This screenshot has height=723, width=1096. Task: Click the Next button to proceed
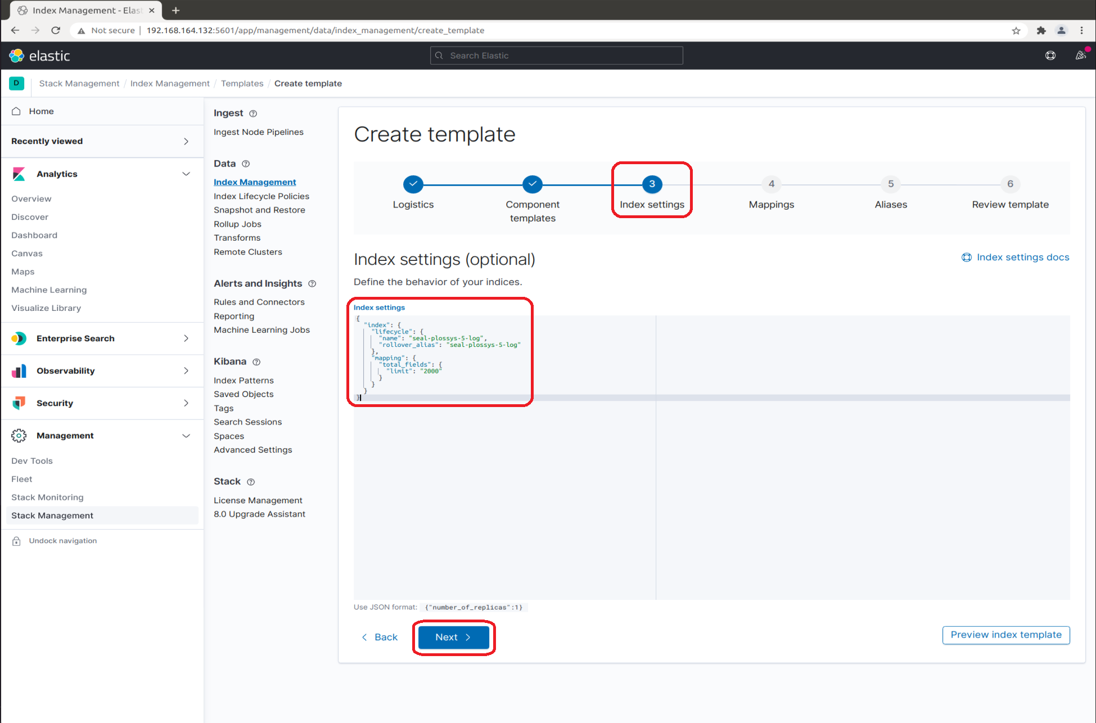tap(454, 636)
